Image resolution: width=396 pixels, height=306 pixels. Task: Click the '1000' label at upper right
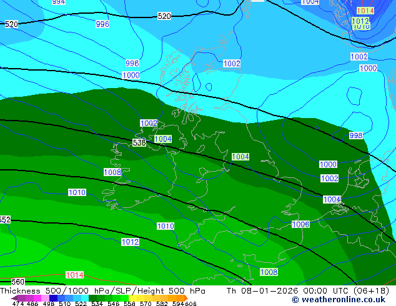point(369,68)
